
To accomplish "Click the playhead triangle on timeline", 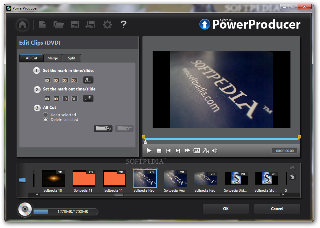I will point(145,142).
